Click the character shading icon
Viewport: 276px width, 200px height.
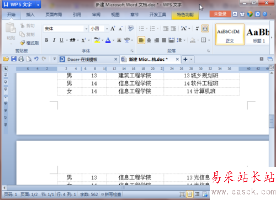click(x=119, y=40)
